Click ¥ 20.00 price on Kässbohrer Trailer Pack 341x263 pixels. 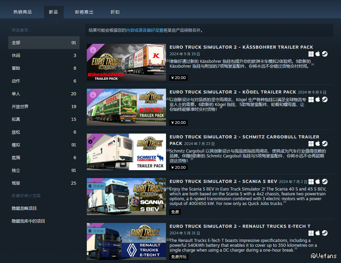coord(178,78)
